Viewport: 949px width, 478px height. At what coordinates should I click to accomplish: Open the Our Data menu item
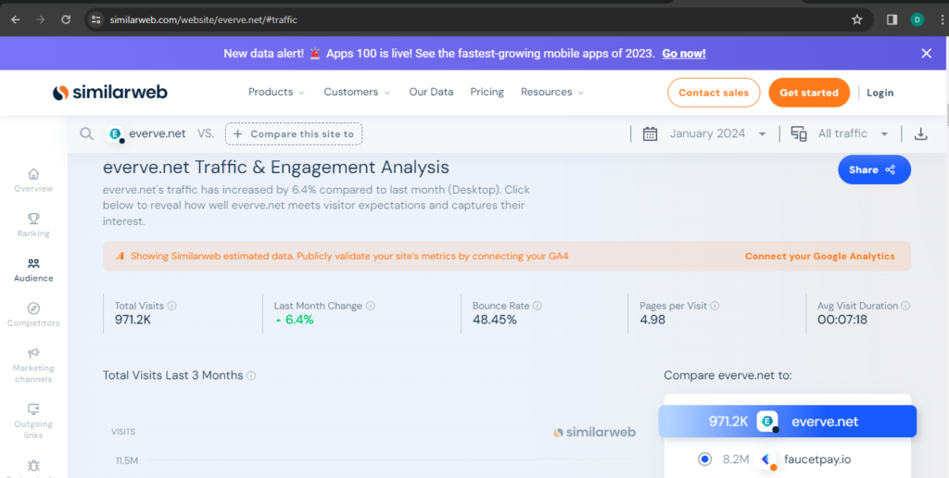coord(431,93)
